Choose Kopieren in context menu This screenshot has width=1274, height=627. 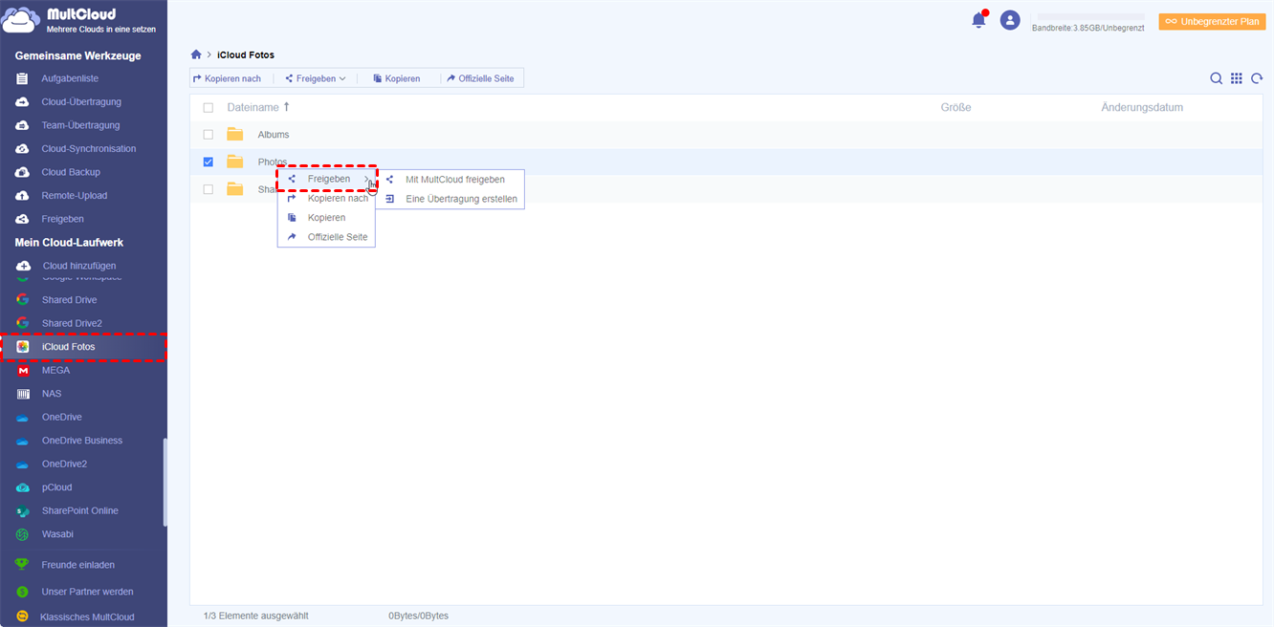point(327,218)
